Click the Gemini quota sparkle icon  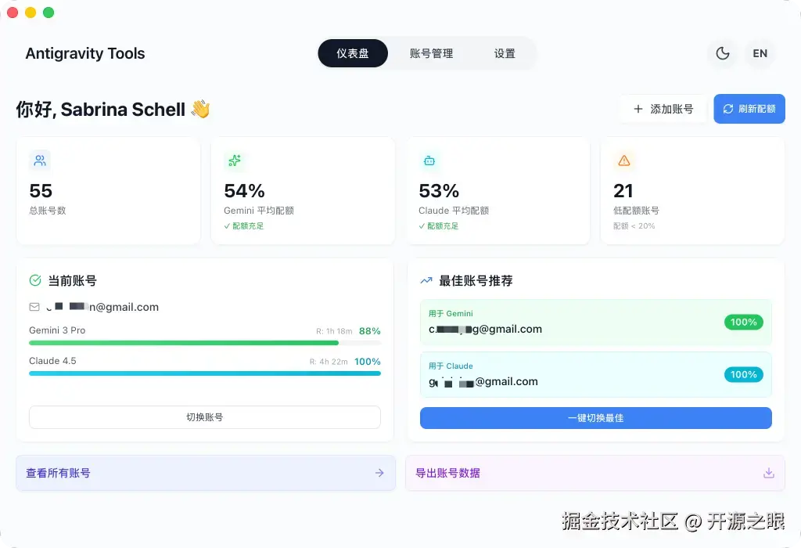235,160
